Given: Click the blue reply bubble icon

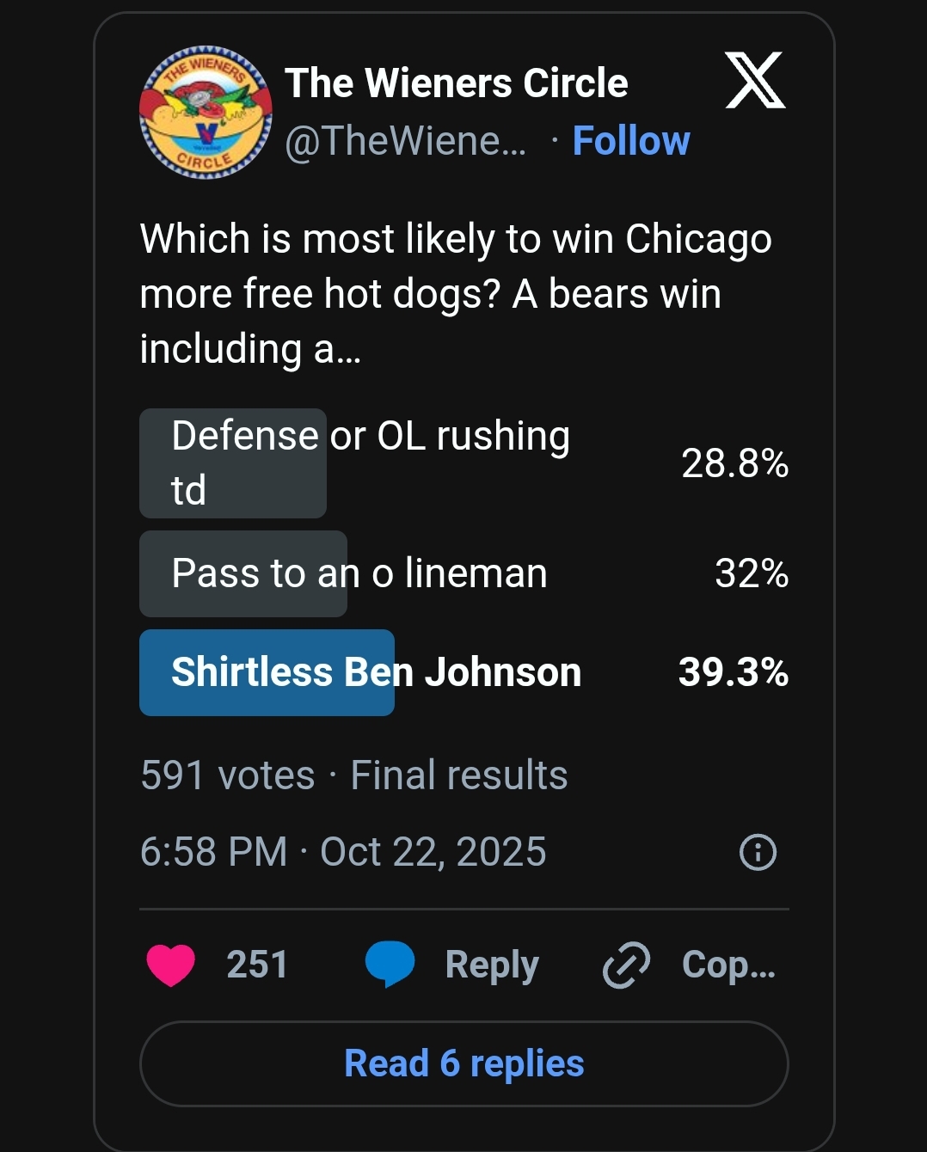Looking at the screenshot, I should (x=390, y=964).
